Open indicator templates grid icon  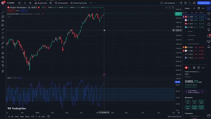[50, 3]
